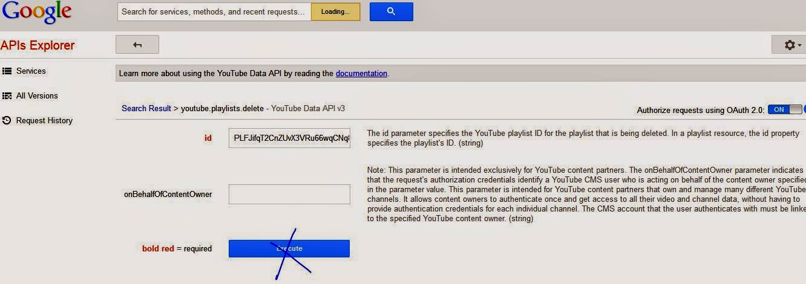Click the 'bold red = required' note

click(x=177, y=248)
